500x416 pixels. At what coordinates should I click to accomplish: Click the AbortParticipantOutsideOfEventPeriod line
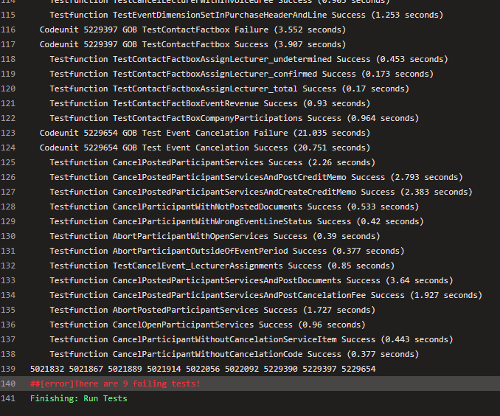coord(226,251)
